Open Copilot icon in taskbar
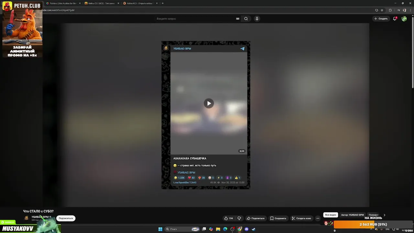 211,229
